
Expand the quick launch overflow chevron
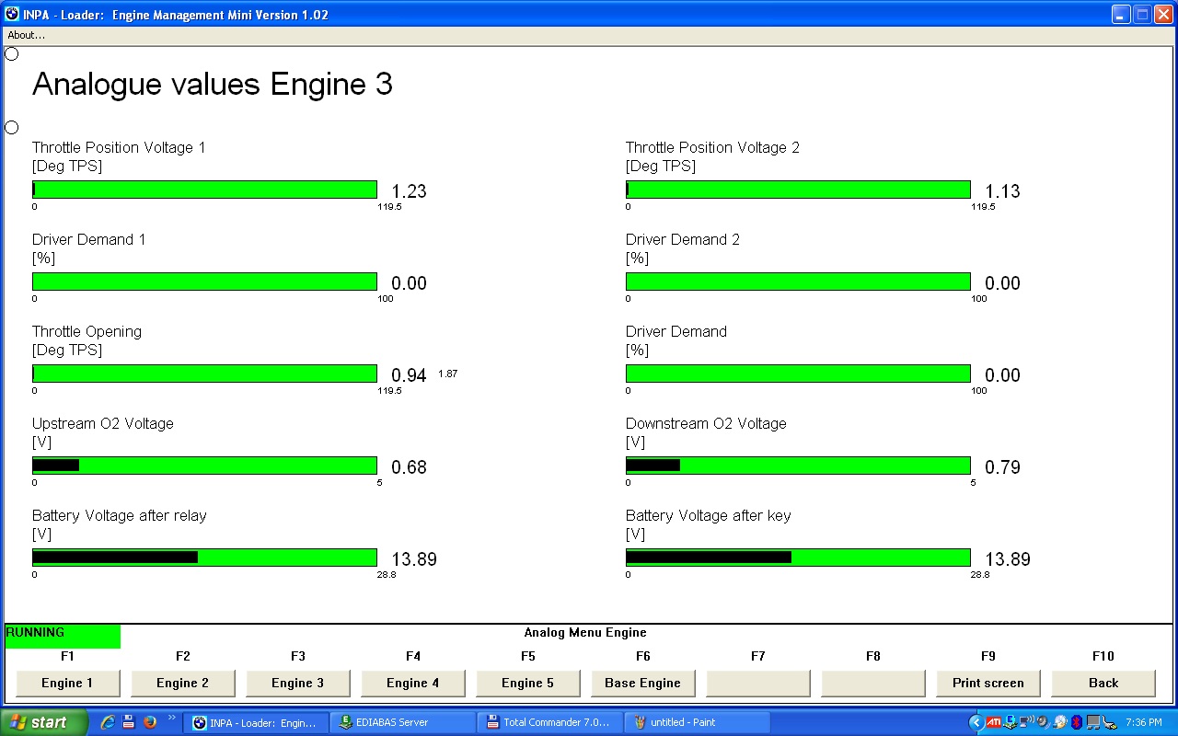click(171, 719)
